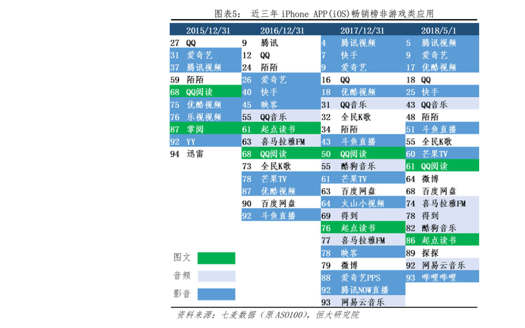Click the row '60 芒果TV'
The image size is (525, 328).
click(442, 154)
